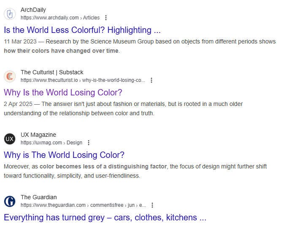This screenshot has height=225, width=284.
Task: Open three-dot menu for UX Magazine result
Action: click(x=89, y=143)
